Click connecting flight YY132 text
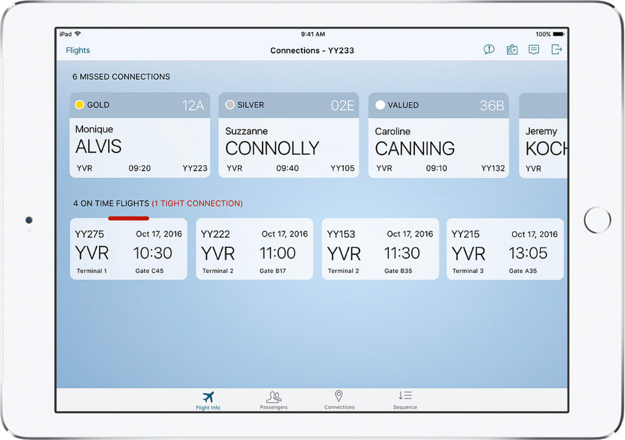 pyautogui.click(x=493, y=168)
